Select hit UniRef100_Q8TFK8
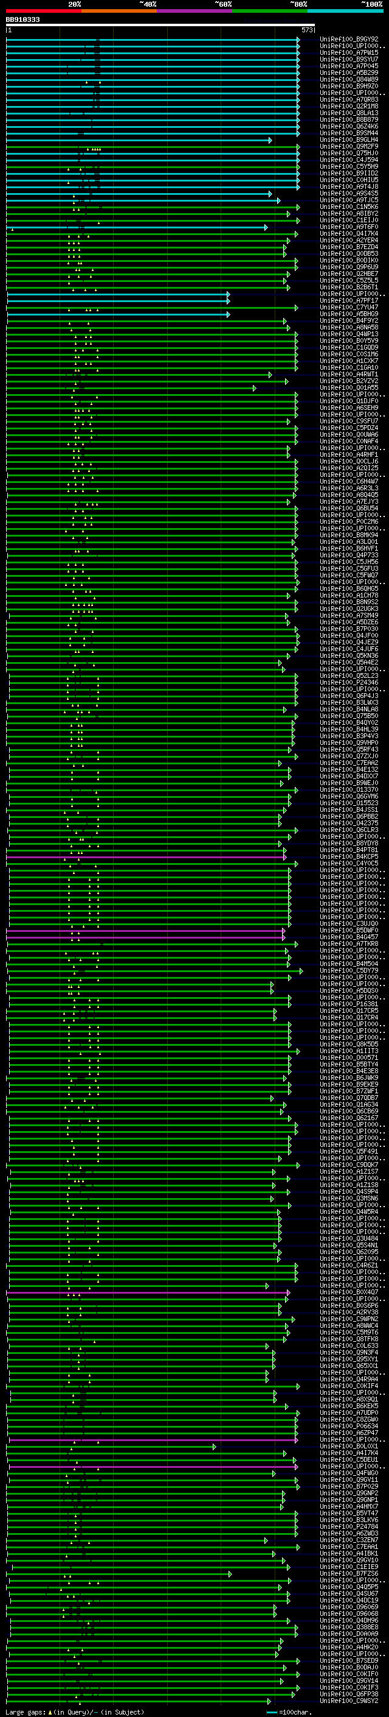This screenshot has width=389, height=1717. (349, 1339)
